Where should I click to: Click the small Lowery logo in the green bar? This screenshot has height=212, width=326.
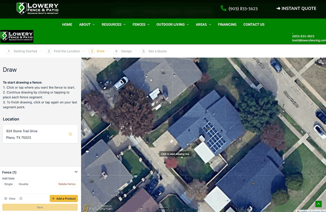tap(17, 36)
